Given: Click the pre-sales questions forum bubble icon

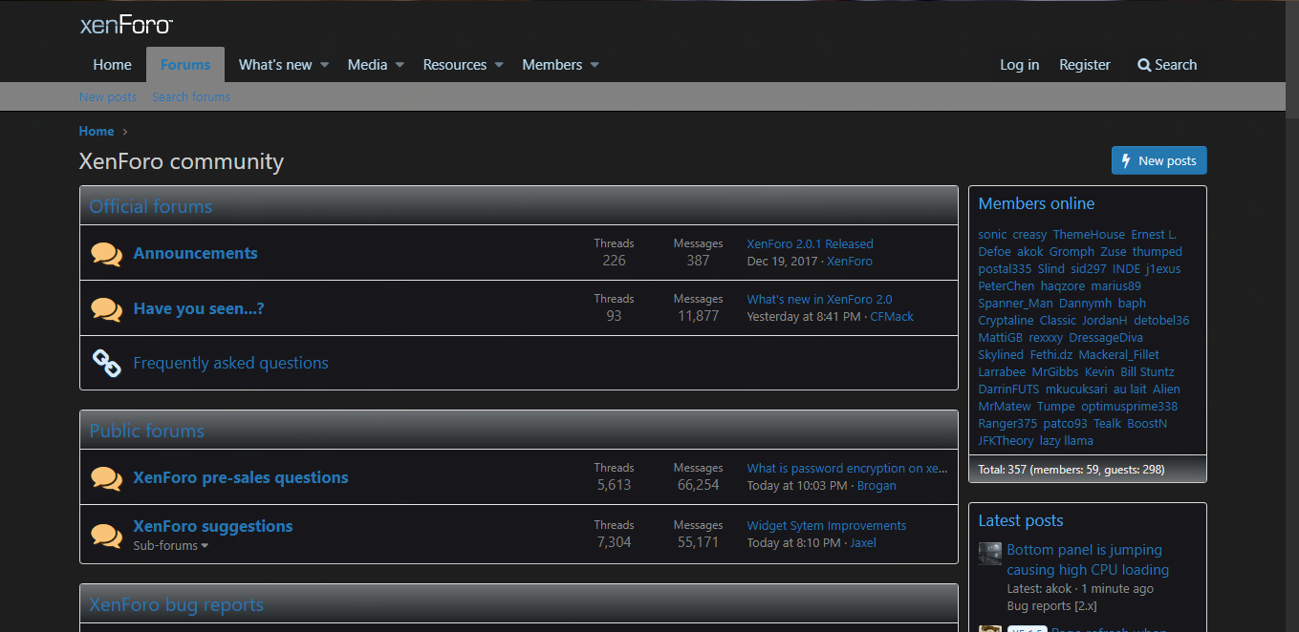Looking at the screenshot, I should tap(106, 478).
